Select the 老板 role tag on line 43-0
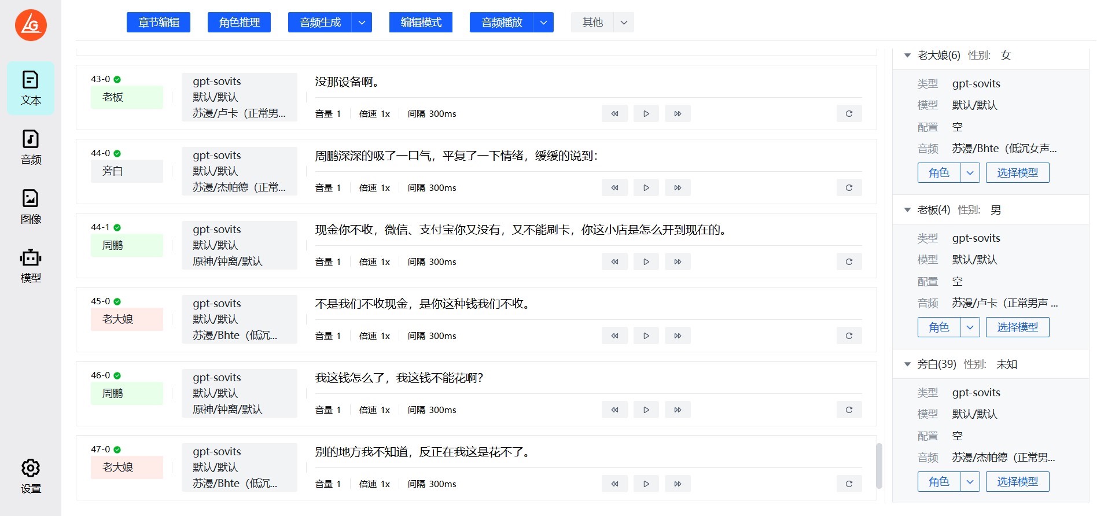This screenshot has width=1108, height=516. pos(127,97)
